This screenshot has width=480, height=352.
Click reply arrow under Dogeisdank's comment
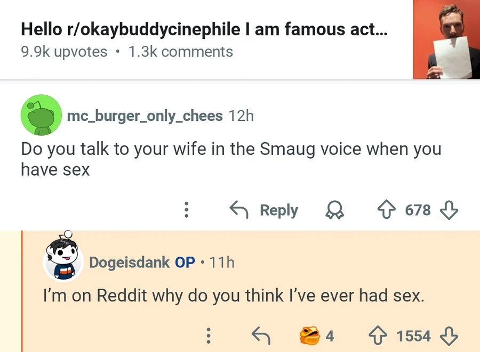coord(261,336)
